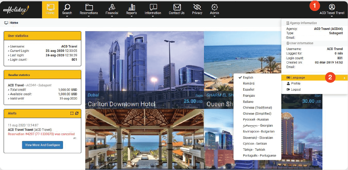Switch language to Türkçe - Turkish
The width and height of the screenshot is (348, 170).
[254, 150]
